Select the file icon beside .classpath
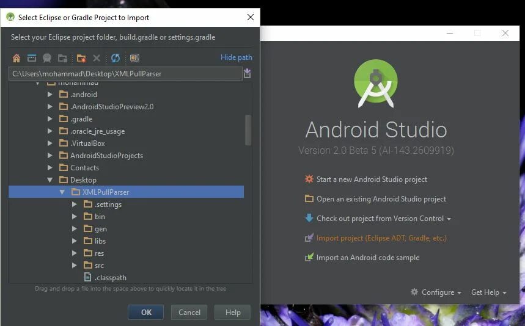The width and height of the screenshot is (525, 326). click(88, 277)
